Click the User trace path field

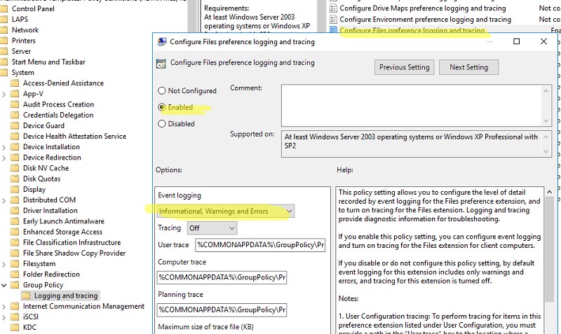coord(241,245)
